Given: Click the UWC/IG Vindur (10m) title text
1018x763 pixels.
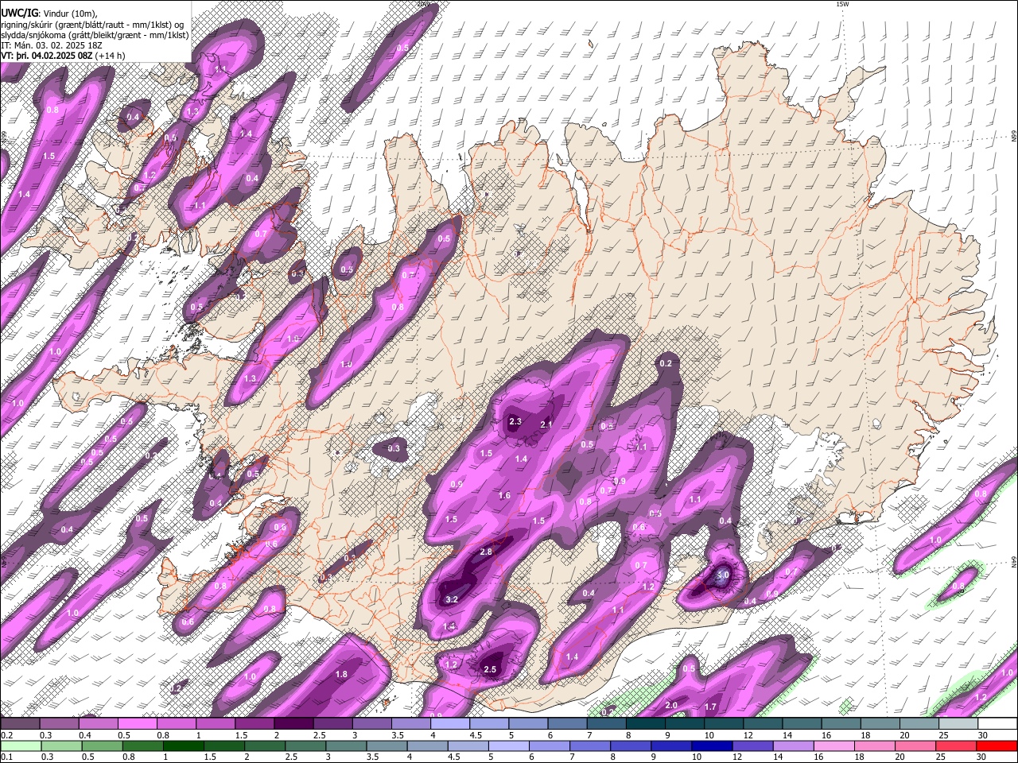Looking at the screenshot, I should tap(49, 12).
